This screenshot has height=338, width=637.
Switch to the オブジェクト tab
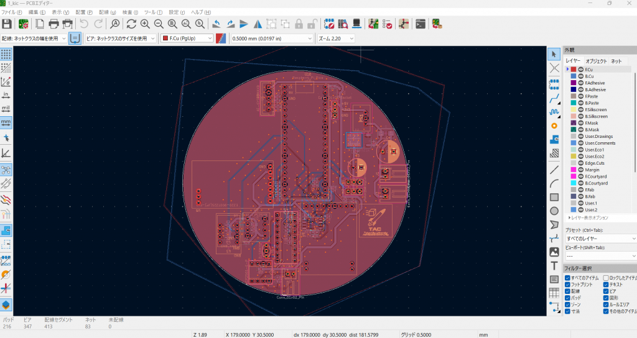tap(595, 61)
